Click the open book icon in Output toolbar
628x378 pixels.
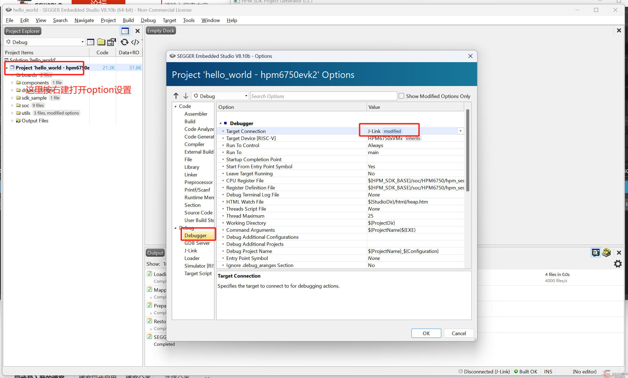point(595,253)
